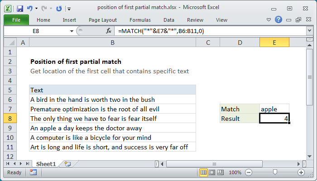
Task: Open the undo history dropdown arrow
Action: point(36,9)
